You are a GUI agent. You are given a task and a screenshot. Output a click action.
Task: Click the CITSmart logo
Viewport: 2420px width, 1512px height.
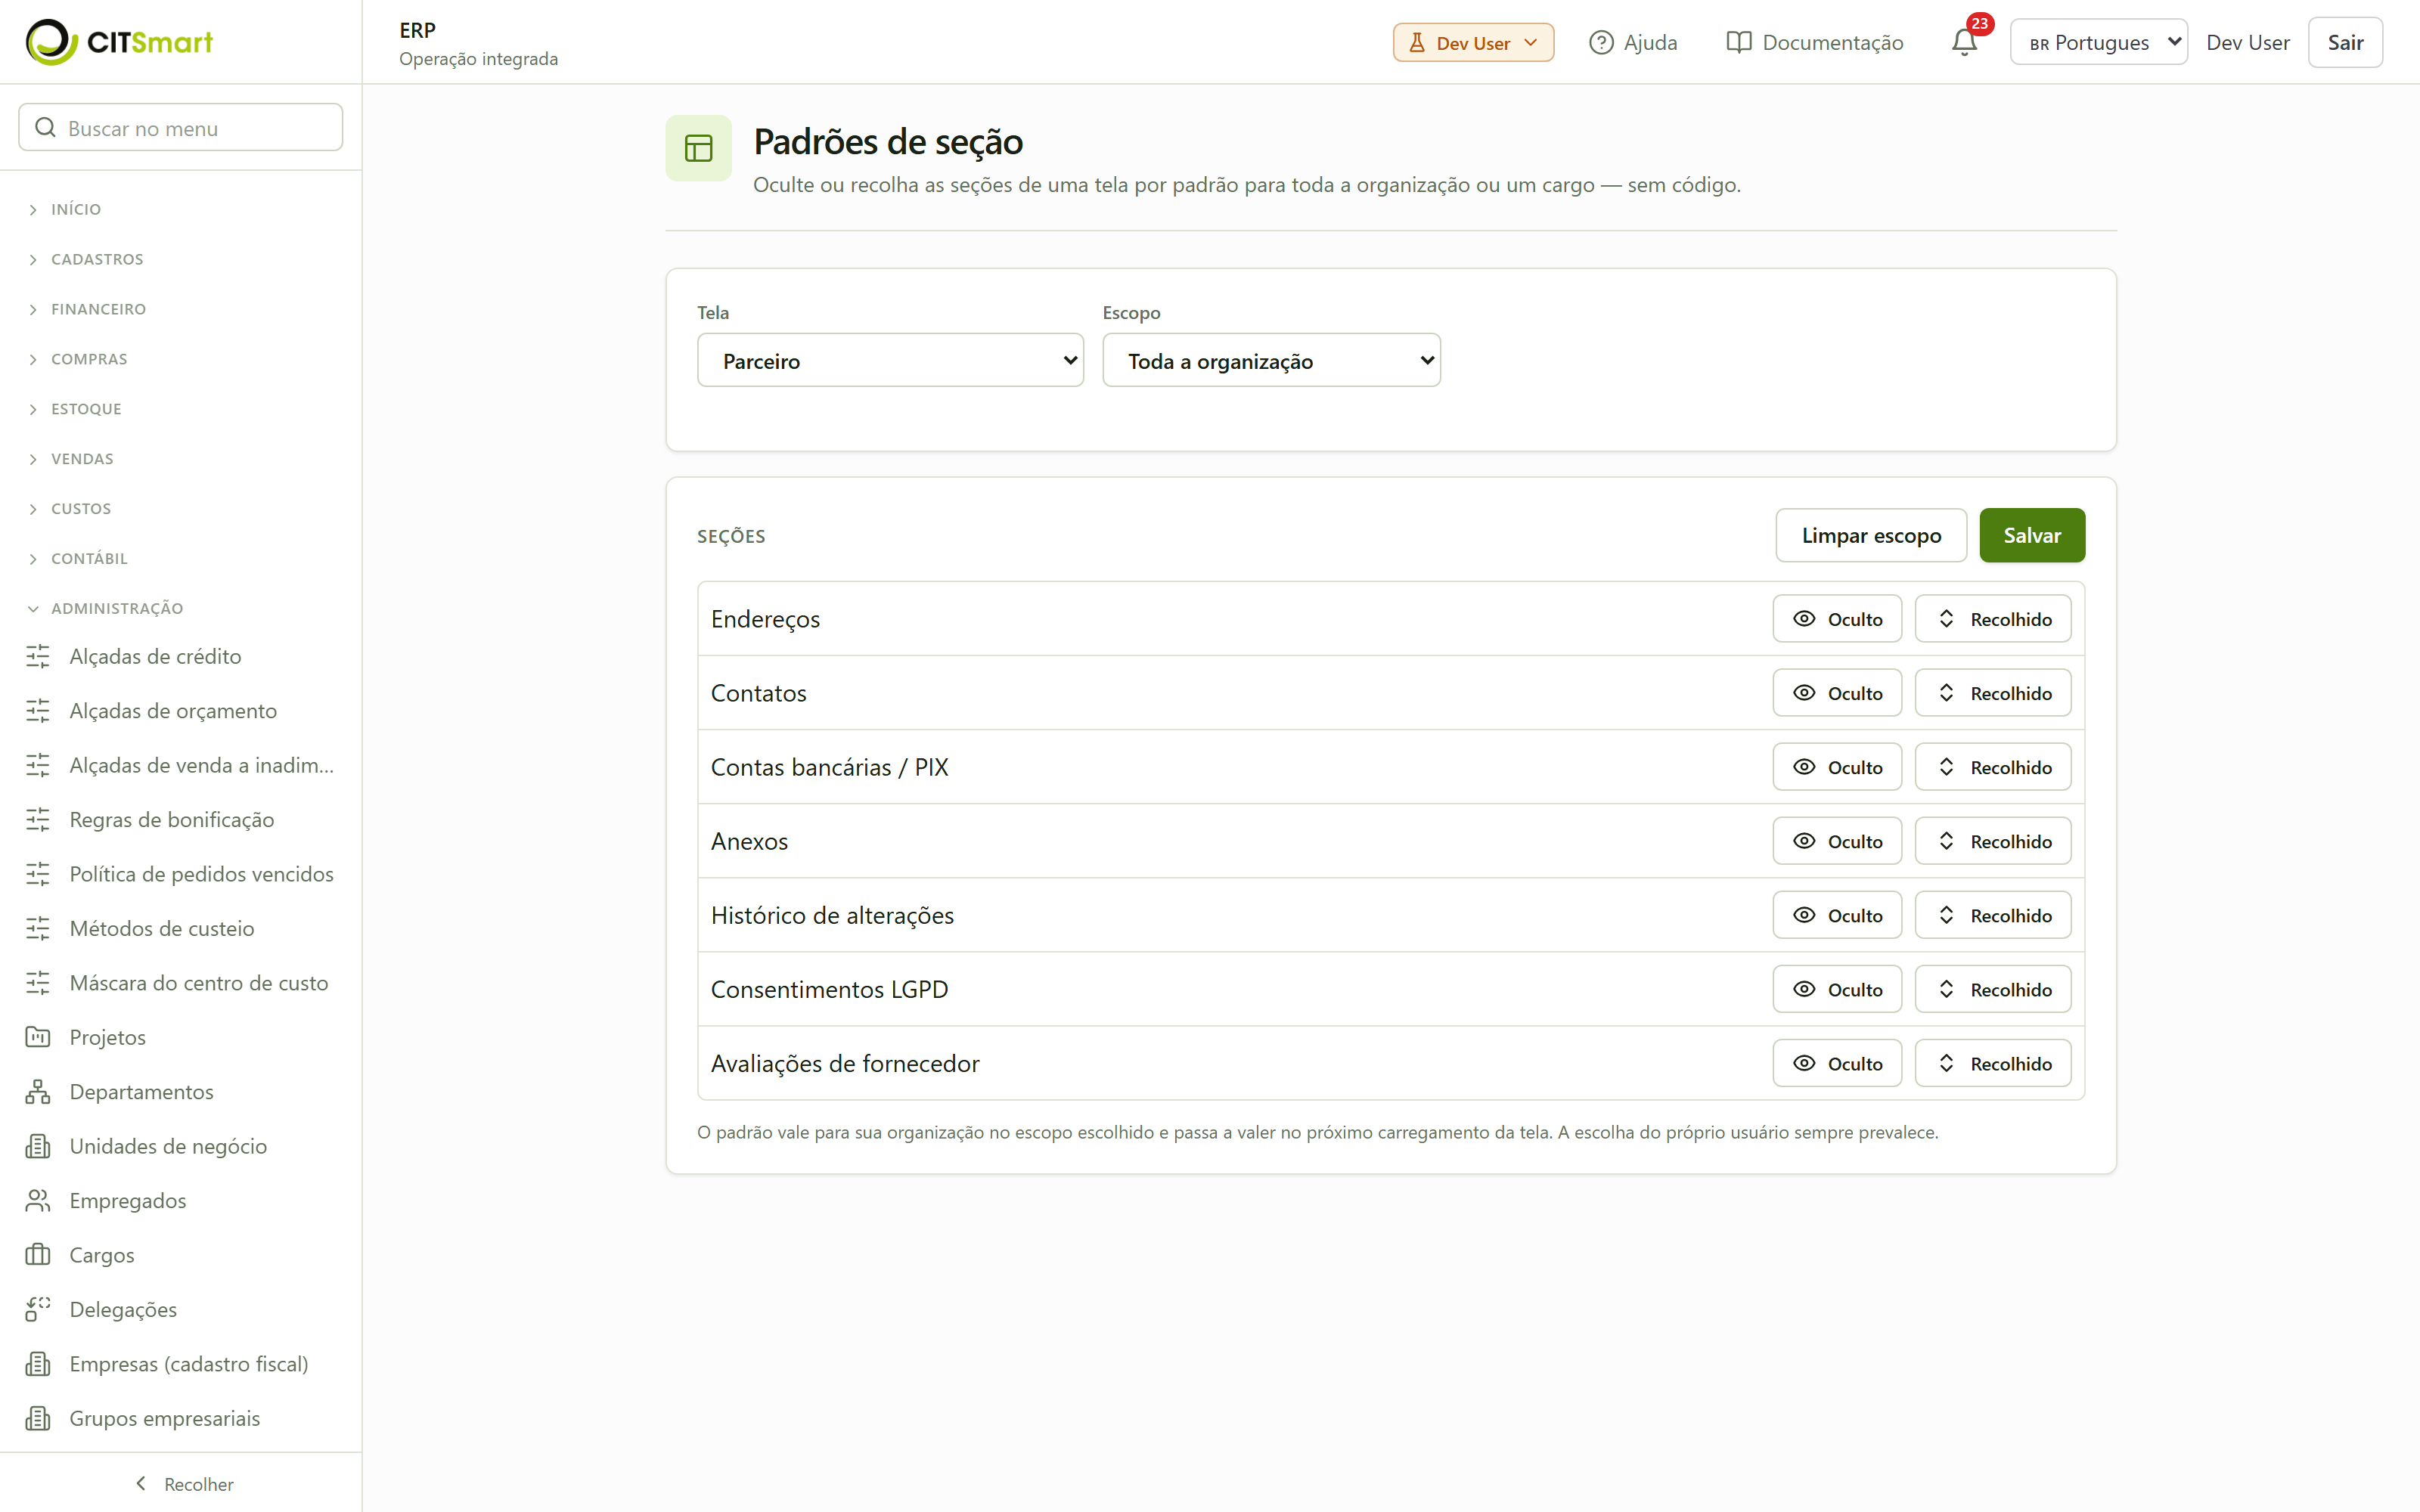119,42
